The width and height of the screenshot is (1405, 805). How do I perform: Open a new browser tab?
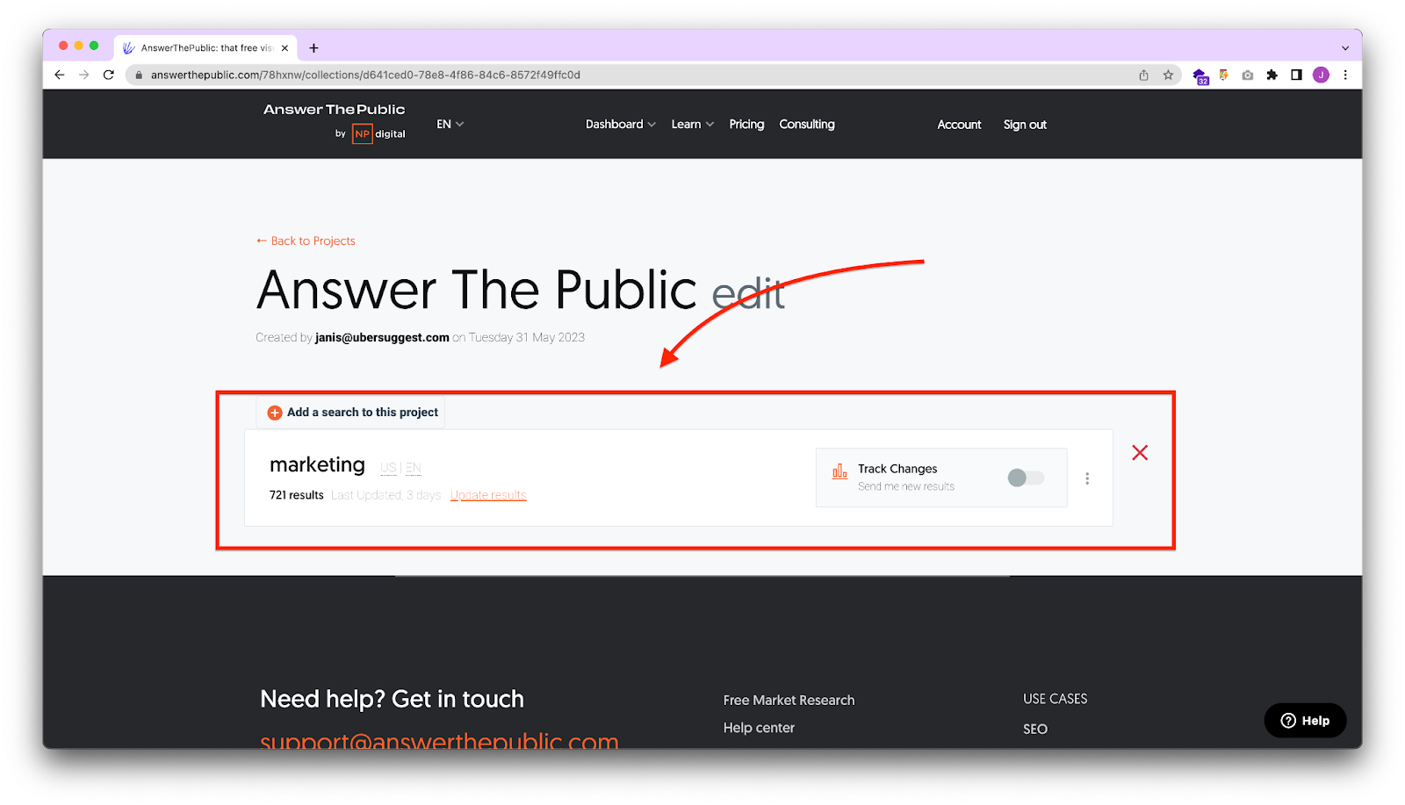click(x=313, y=48)
